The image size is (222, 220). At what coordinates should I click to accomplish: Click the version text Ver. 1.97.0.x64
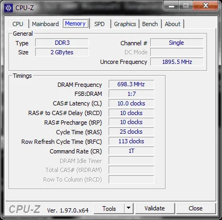68,210
